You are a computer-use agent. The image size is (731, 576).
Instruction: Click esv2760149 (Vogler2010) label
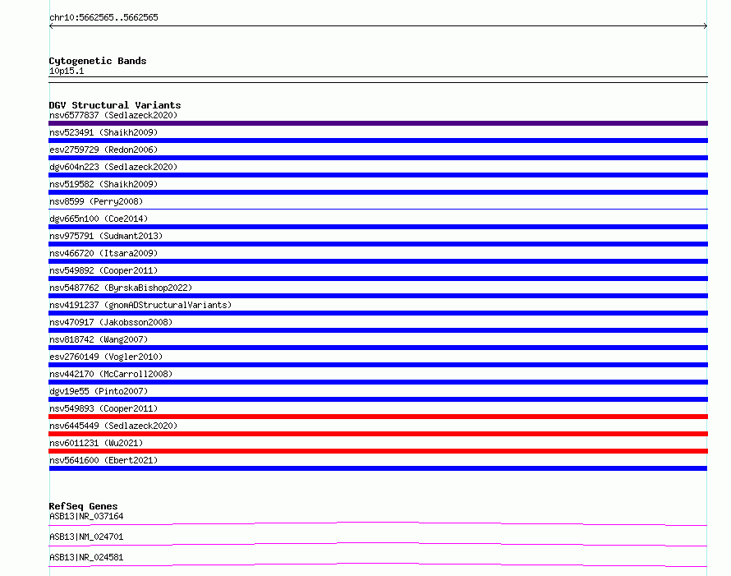[x=106, y=357]
